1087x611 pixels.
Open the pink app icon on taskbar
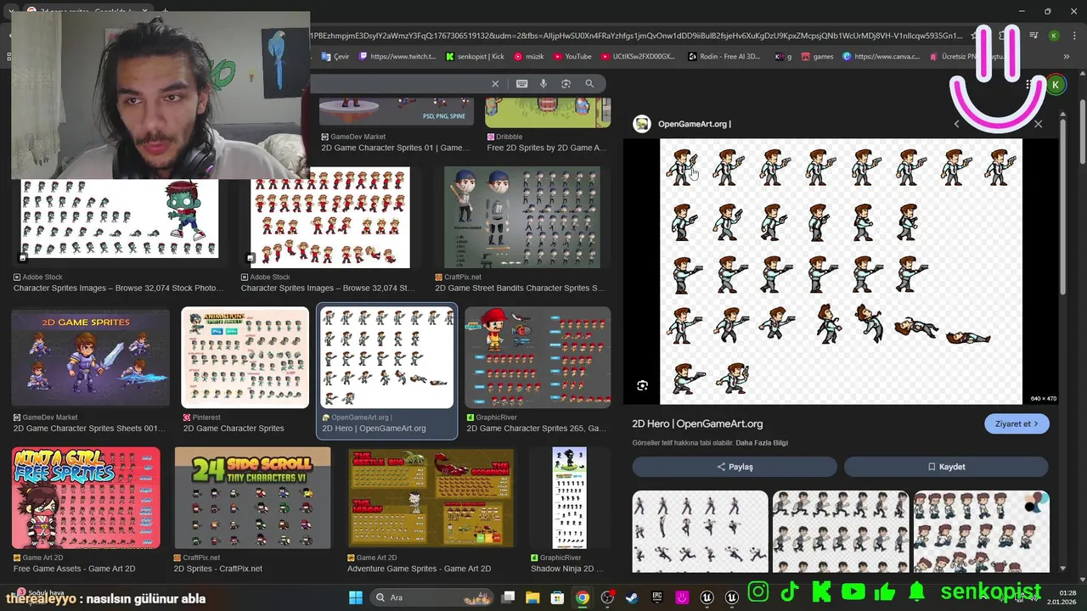tap(681, 597)
